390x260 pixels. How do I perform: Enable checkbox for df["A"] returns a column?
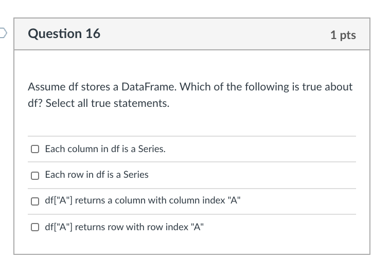(35, 201)
